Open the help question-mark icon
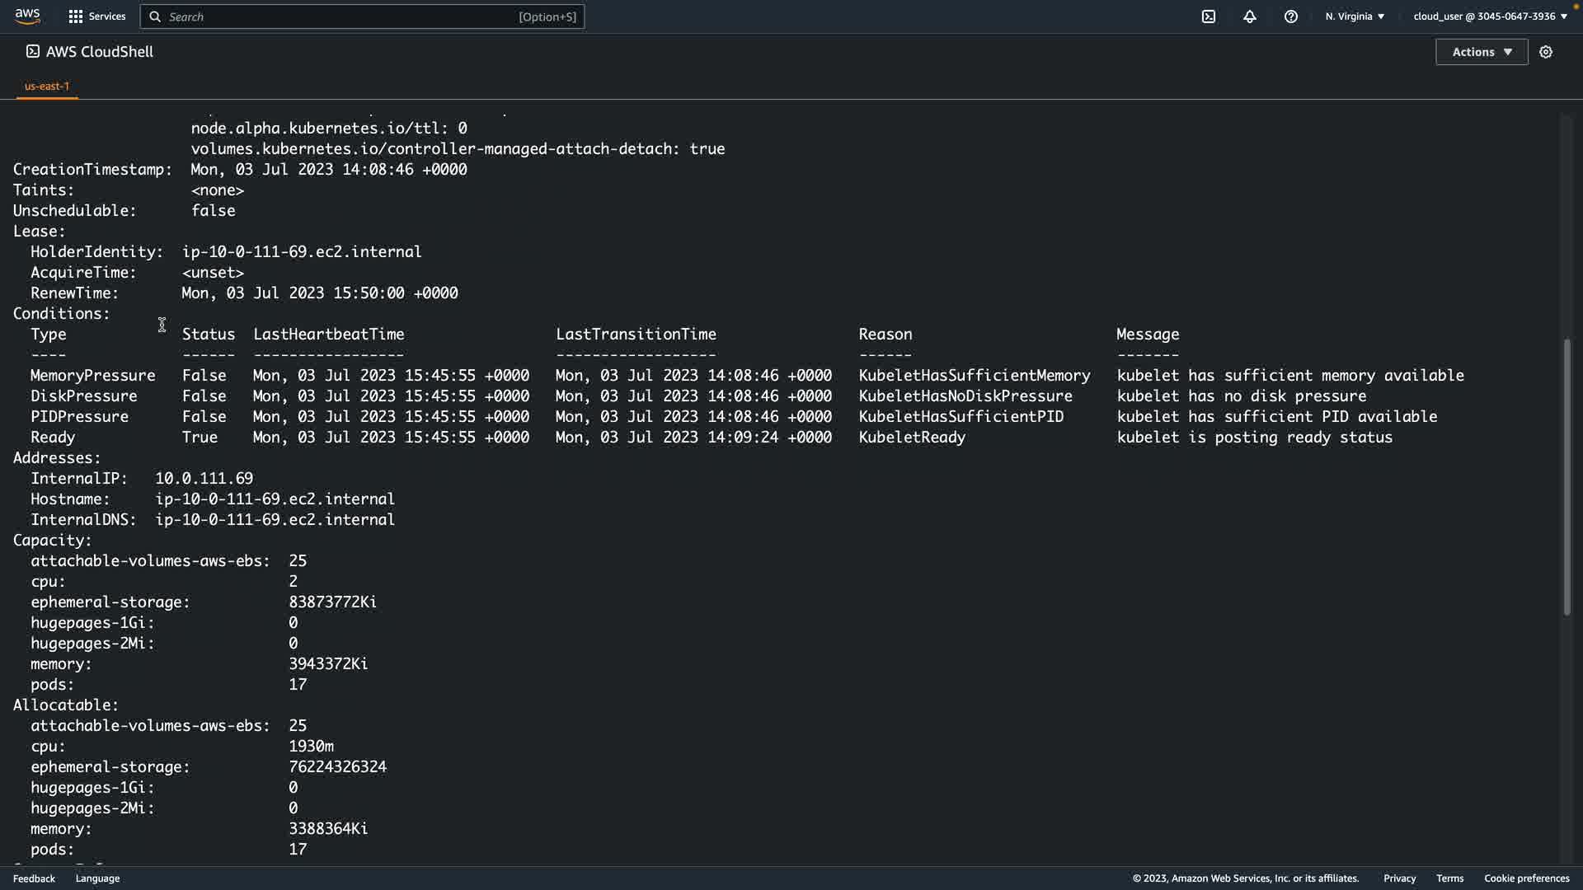Image resolution: width=1583 pixels, height=890 pixels. coord(1291,16)
